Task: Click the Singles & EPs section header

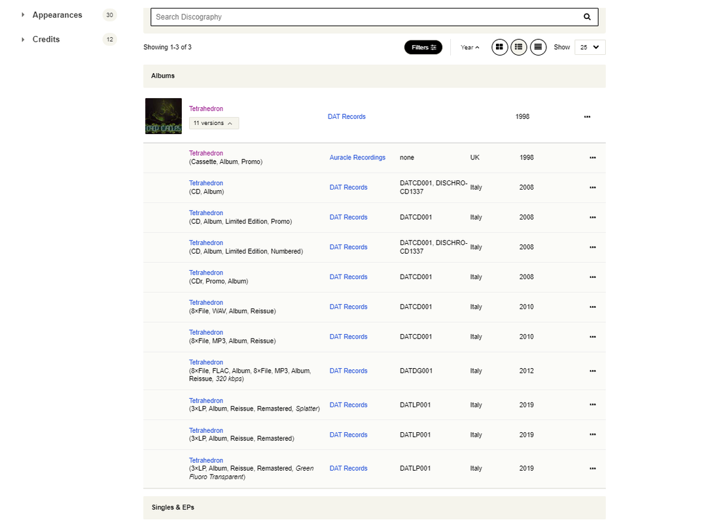Action: [x=374, y=507]
